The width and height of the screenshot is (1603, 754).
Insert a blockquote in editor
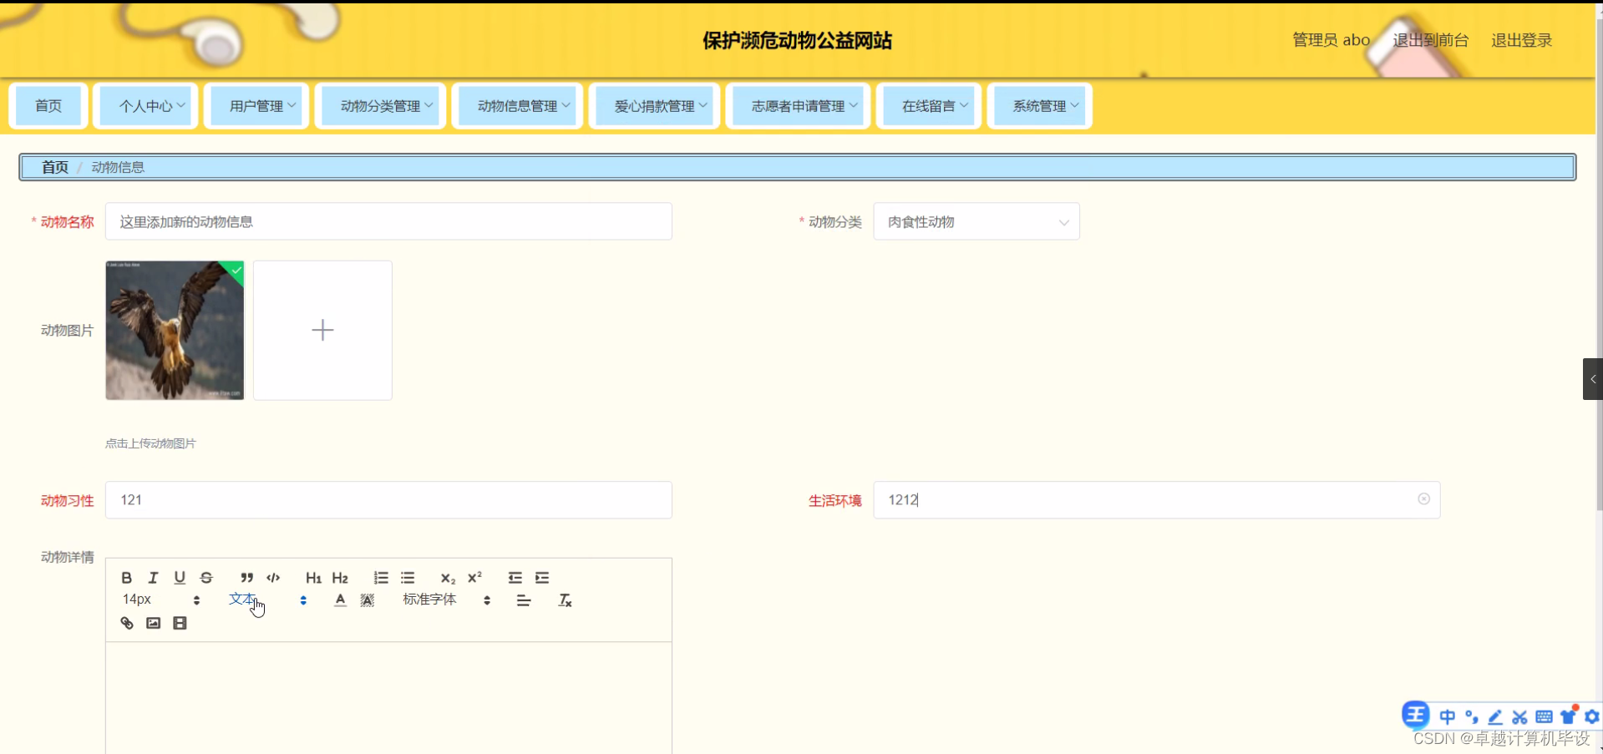tap(246, 578)
